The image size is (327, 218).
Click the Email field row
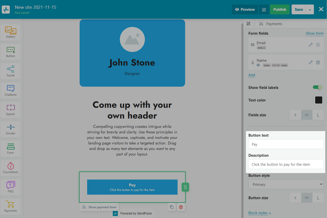tap(286, 45)
